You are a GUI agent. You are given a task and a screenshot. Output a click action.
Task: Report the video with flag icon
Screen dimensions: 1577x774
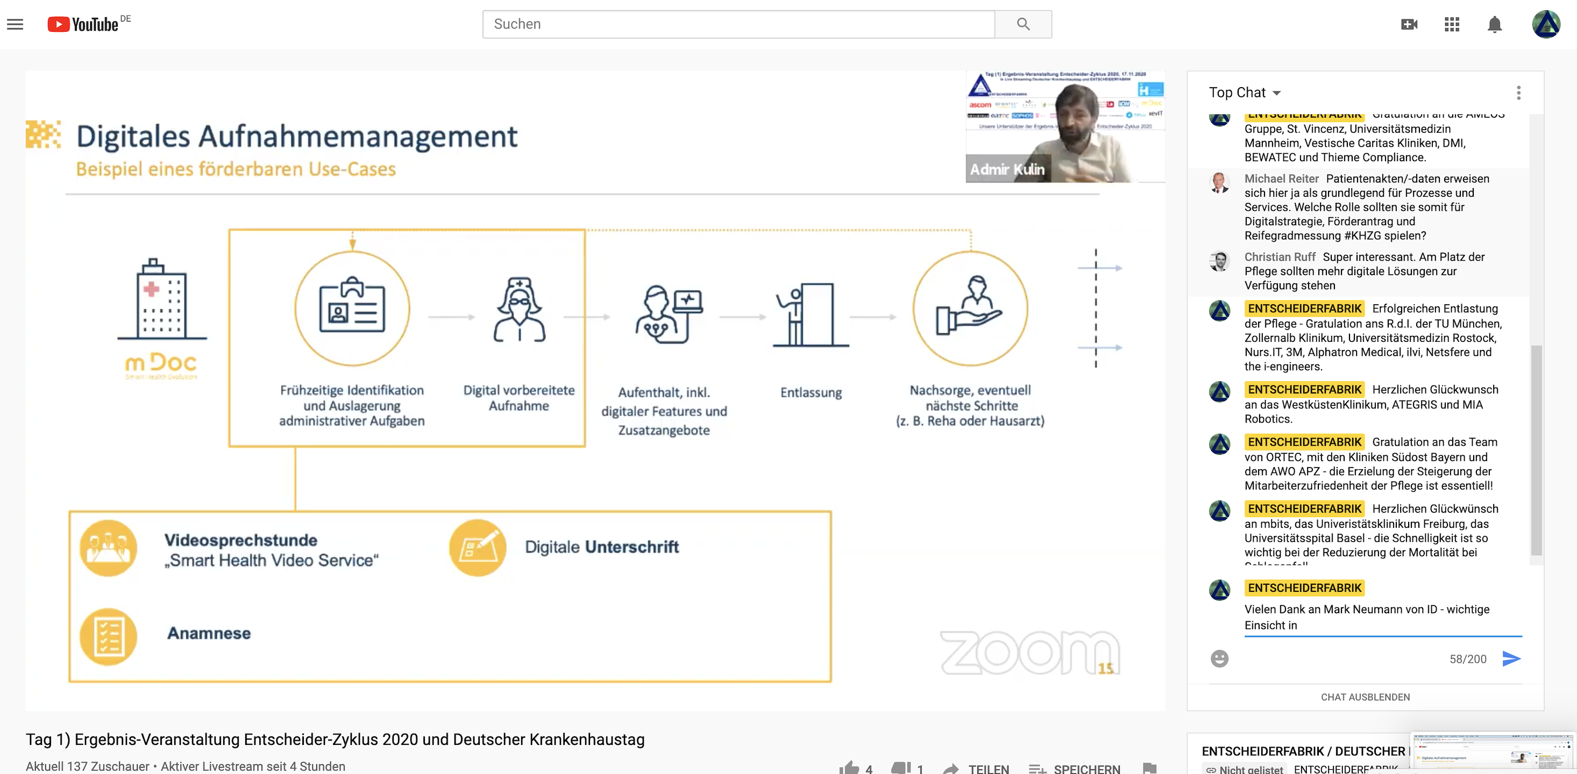click(1149, 769)
